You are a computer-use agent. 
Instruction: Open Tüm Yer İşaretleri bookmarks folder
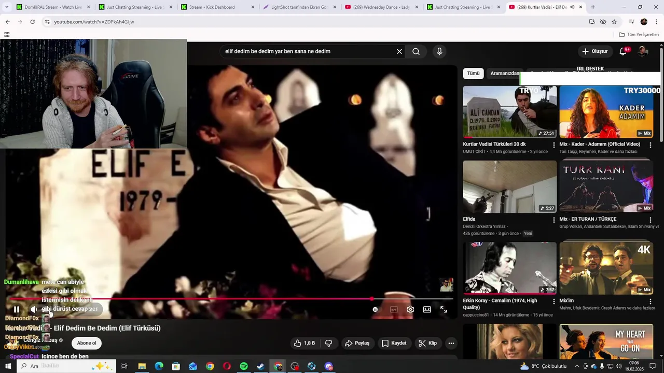point(639,35)
